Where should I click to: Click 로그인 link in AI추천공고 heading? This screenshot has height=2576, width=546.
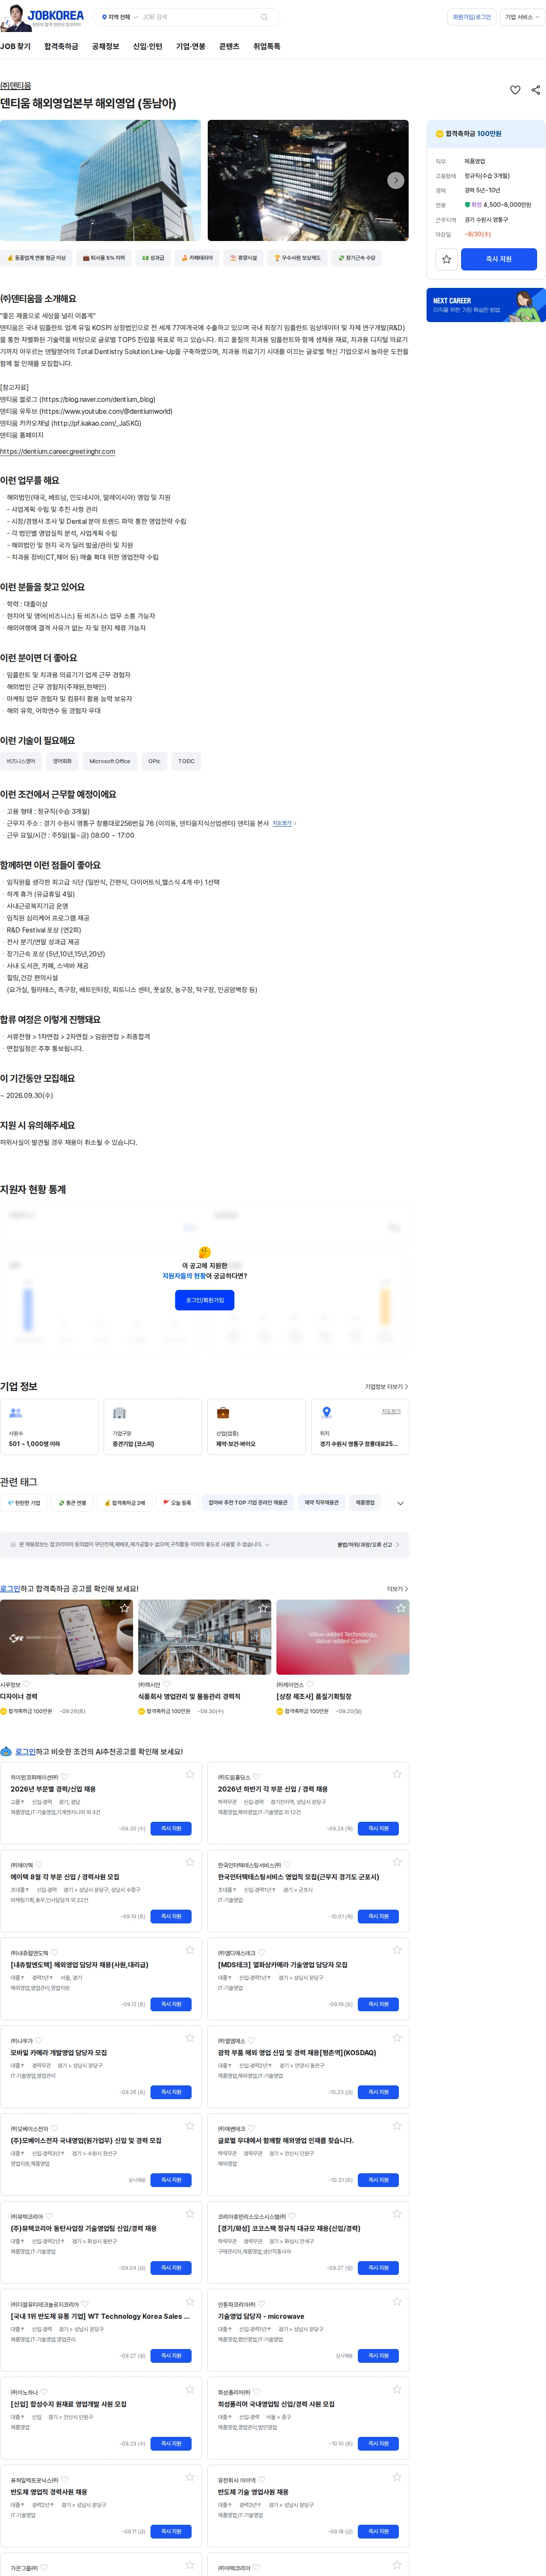point(26,1752)
